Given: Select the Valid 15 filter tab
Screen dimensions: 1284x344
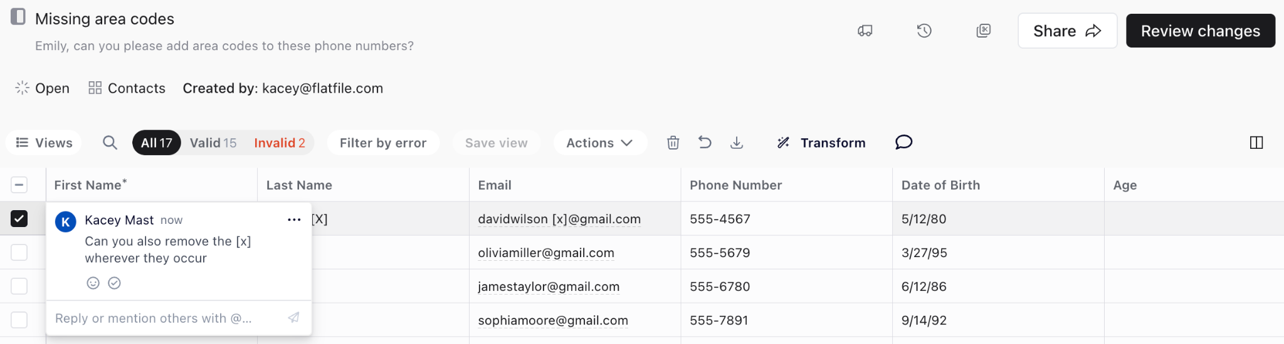Looking at the screenshot, I should point(213,143).
